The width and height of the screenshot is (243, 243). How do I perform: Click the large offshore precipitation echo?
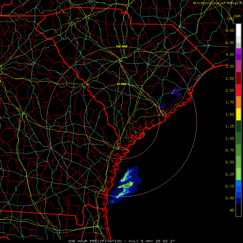[125, 186]
